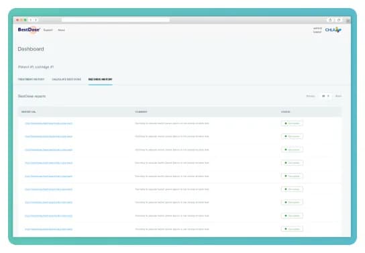Click the browser address bar
The width and height of the screenshot is (365, 253).
click(115, 20)
